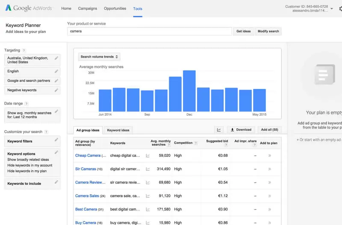Open Date range help question mark
Screen dimensions: 342x225
click(x=27, y=103)
